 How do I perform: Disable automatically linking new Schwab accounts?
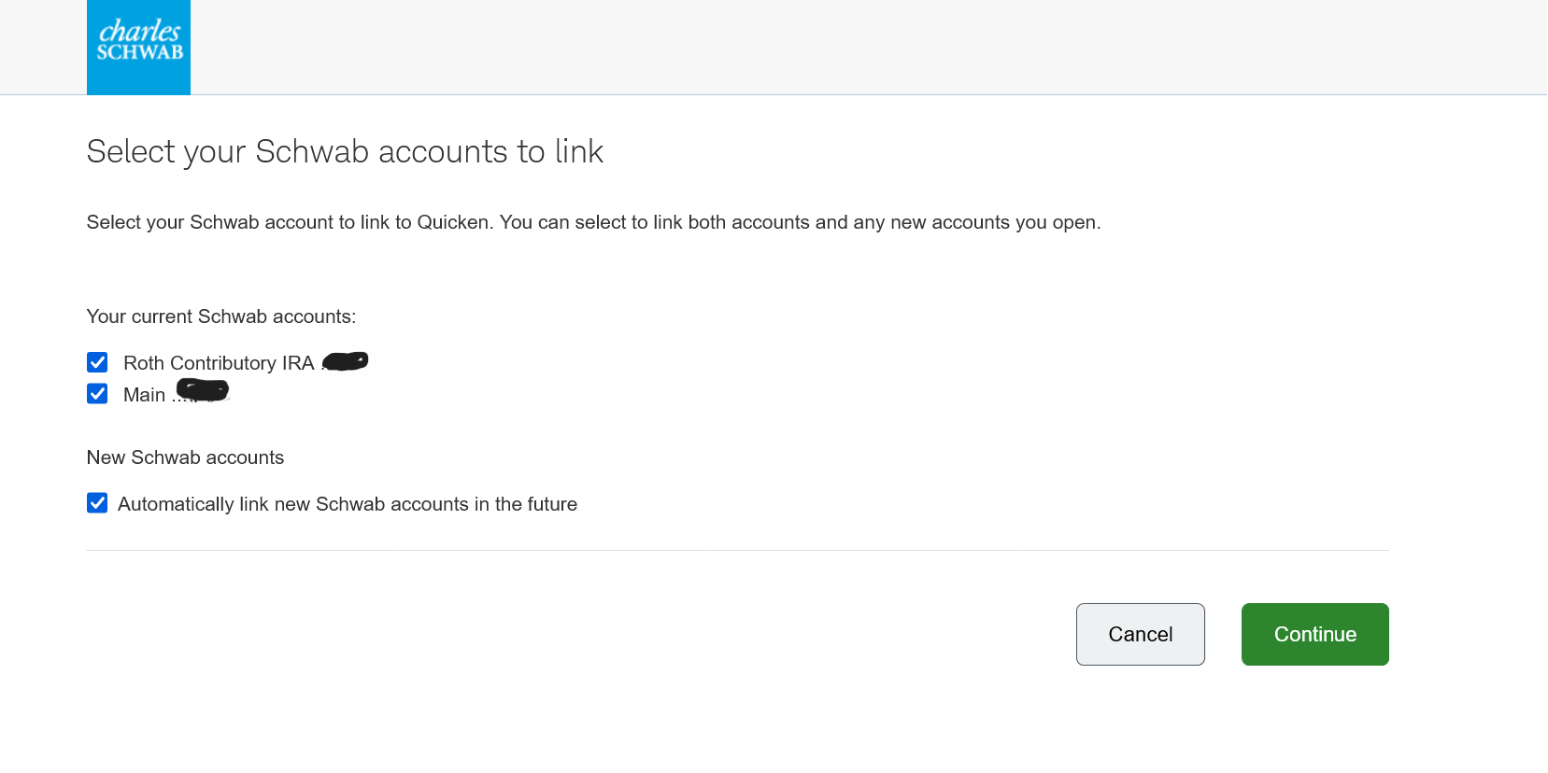97,503
